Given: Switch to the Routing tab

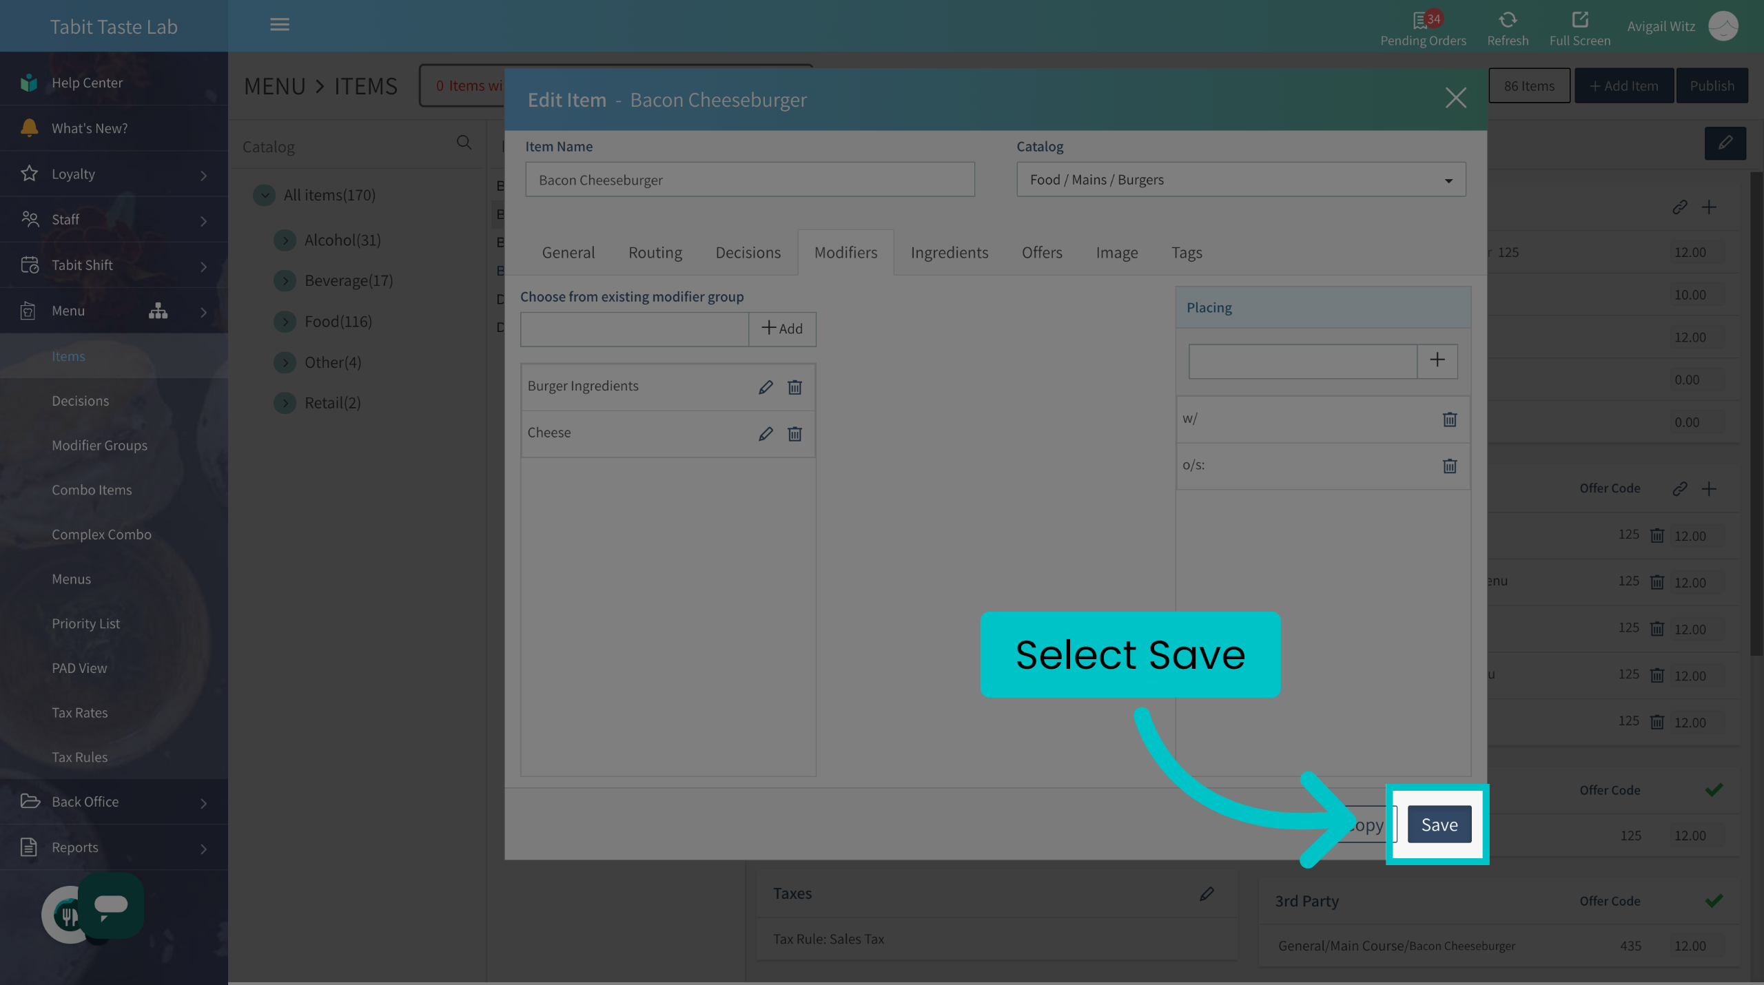Looking at the screenshot, I should click(x=655, y=253).
